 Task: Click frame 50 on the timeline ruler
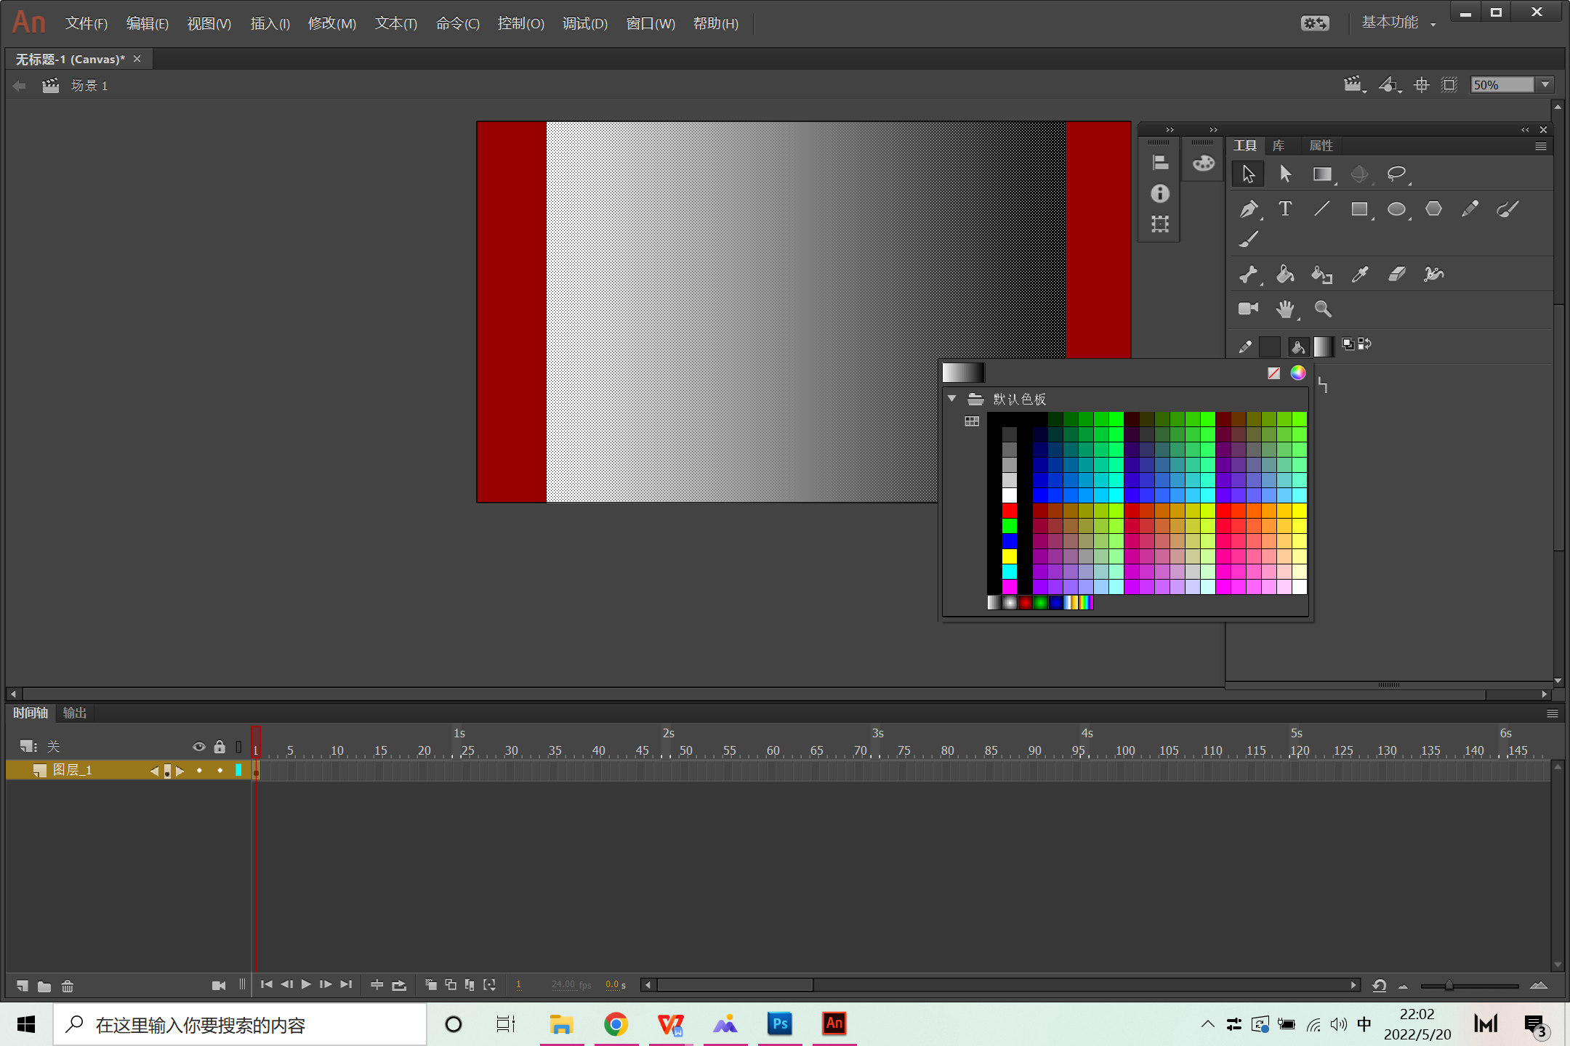point(685,750)
